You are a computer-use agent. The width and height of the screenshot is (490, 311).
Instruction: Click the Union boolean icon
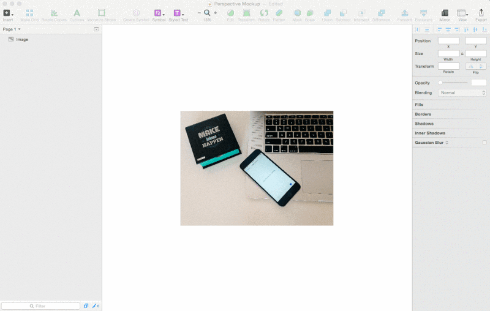(x=327, y=13)
